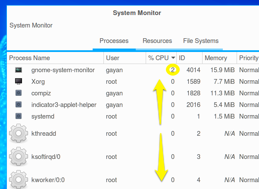Sort by Priority column header
Viewport: 259px width, 189px height.
[x=248, y=58]
